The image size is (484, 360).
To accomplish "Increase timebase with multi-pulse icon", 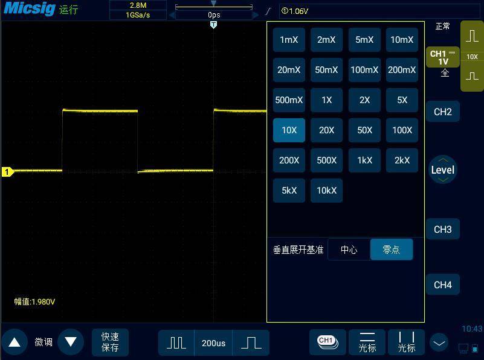I will [x=176, y=343].
